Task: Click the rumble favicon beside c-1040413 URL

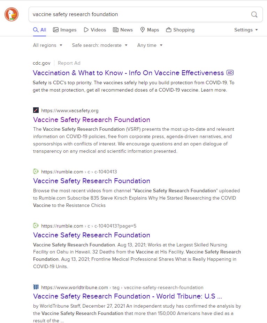Action: point(36,171)
